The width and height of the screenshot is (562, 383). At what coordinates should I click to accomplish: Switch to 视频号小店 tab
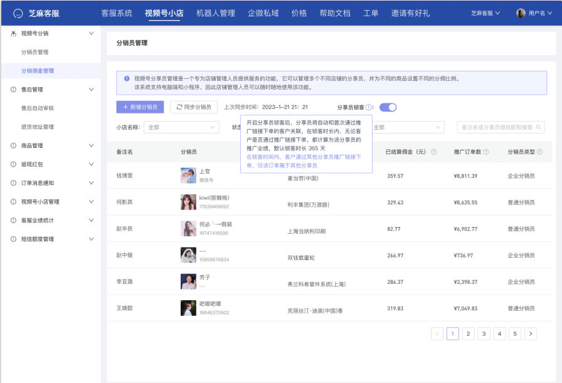164,13
